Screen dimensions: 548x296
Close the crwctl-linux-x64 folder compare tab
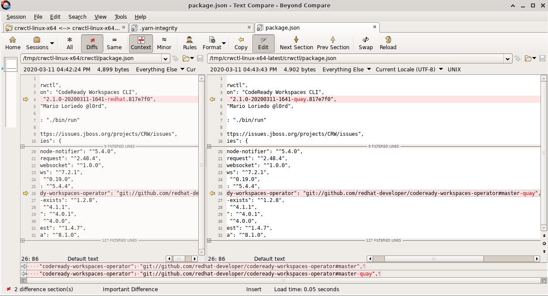[x=123, y=27]
